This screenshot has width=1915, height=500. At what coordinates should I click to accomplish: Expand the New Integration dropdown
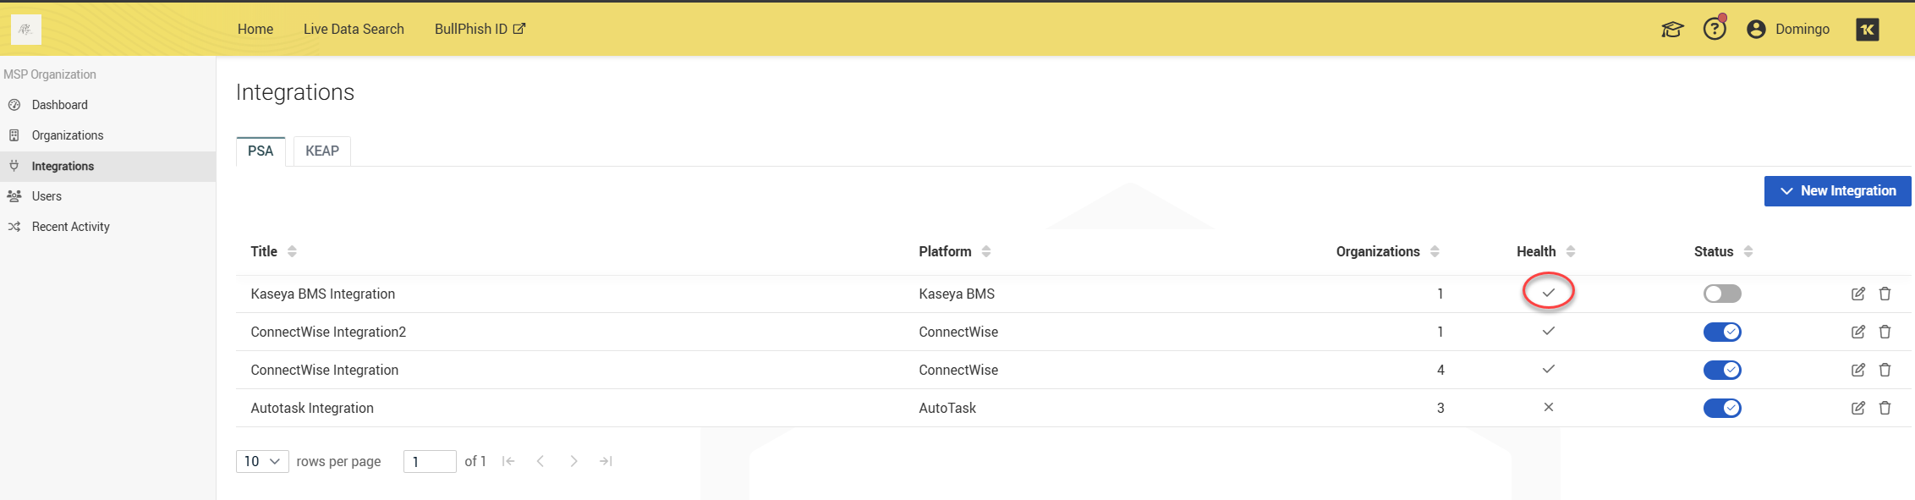tap(1837, 191)
